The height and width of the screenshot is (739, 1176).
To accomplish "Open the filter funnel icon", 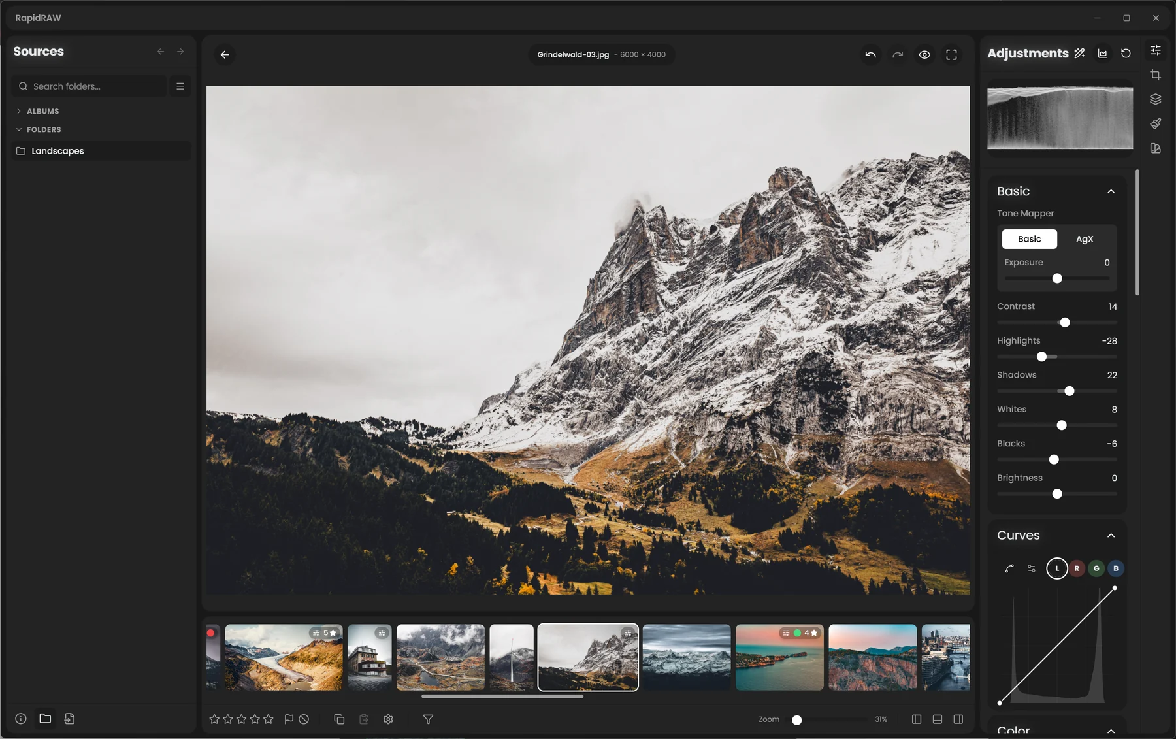I will 428,719.
